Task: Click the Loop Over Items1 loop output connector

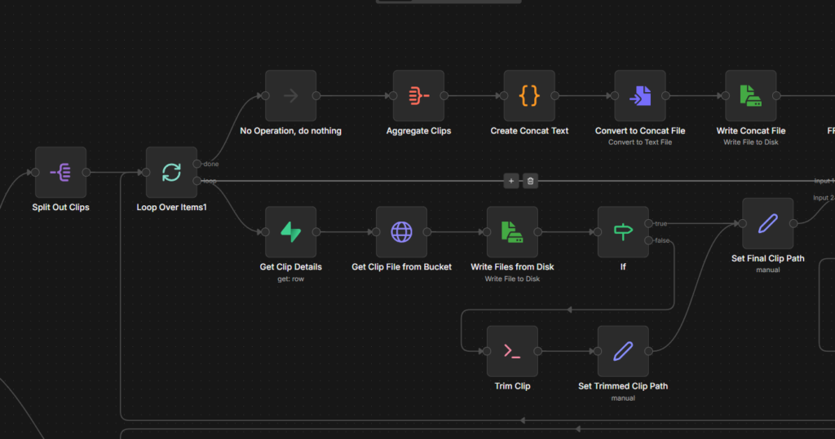Action: pos(197,181)
